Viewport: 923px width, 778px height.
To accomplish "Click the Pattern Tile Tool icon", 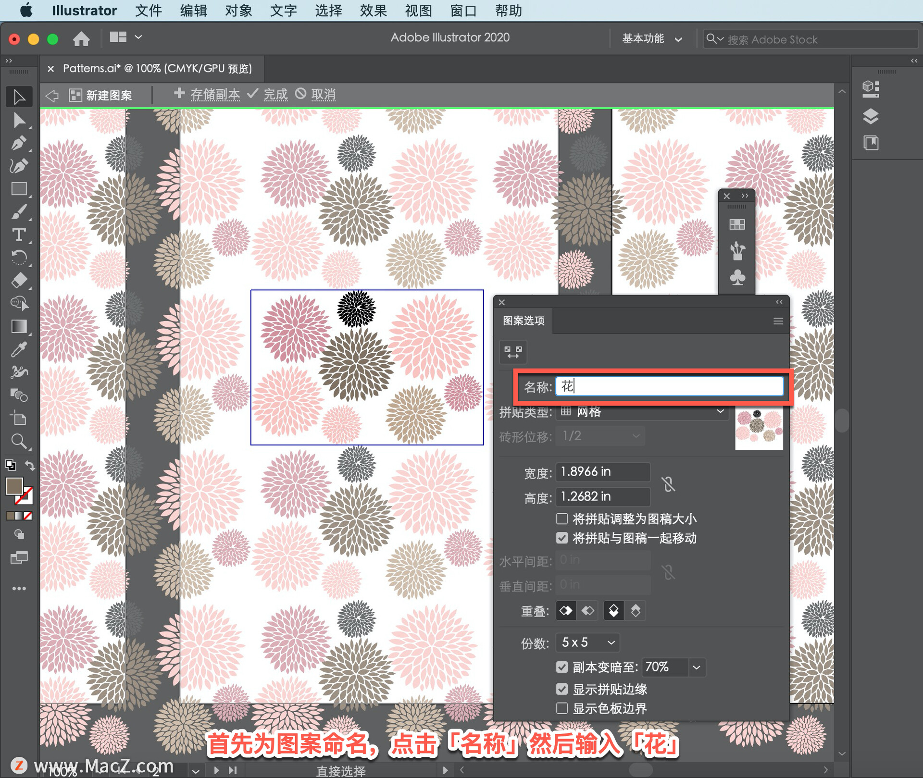I will click(513, 352).
